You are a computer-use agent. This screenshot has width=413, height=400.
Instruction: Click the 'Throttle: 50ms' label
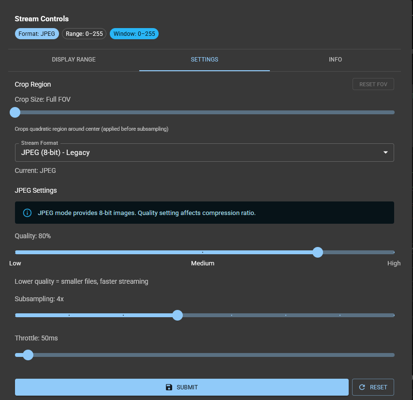click(36, 338)
